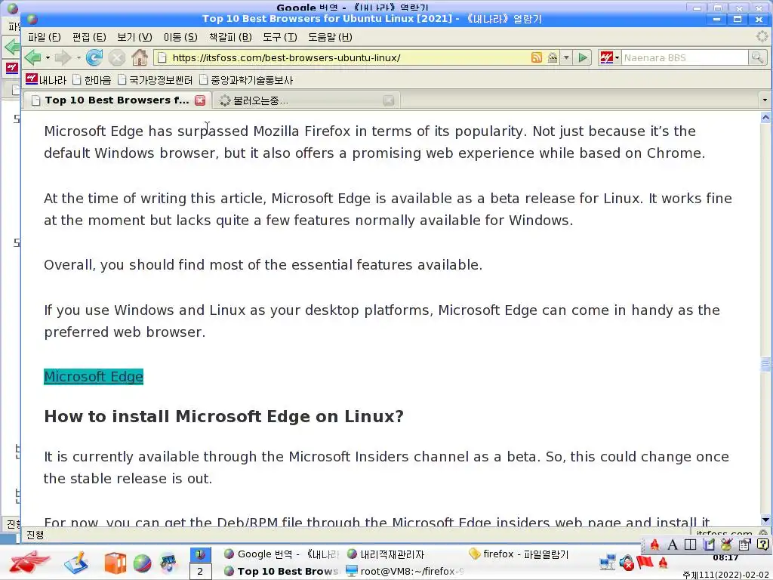Click the A font icon in tray panel

tap(672, 545)
